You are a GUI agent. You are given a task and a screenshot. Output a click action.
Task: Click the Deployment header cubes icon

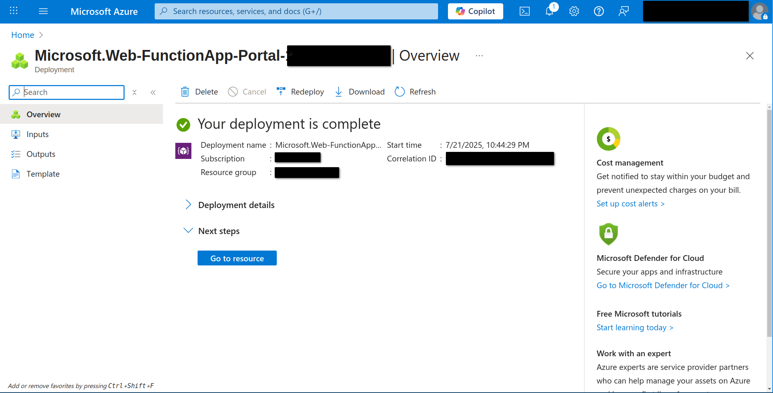pyautogui.click(x=19, y=61)
